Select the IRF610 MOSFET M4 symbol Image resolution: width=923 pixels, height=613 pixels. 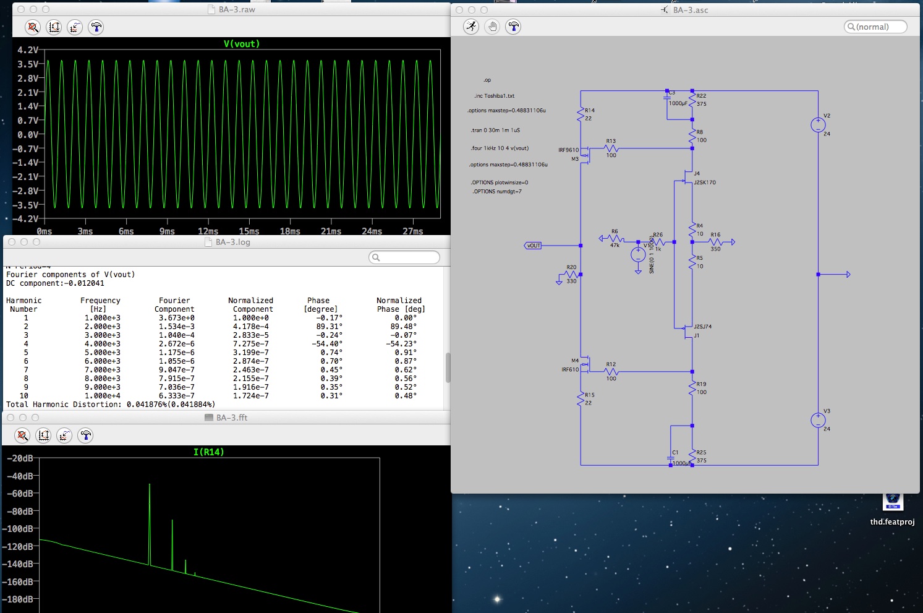click(x=584, y=365)
